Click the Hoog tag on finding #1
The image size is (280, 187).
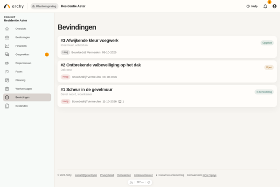[x=65, y=101]
